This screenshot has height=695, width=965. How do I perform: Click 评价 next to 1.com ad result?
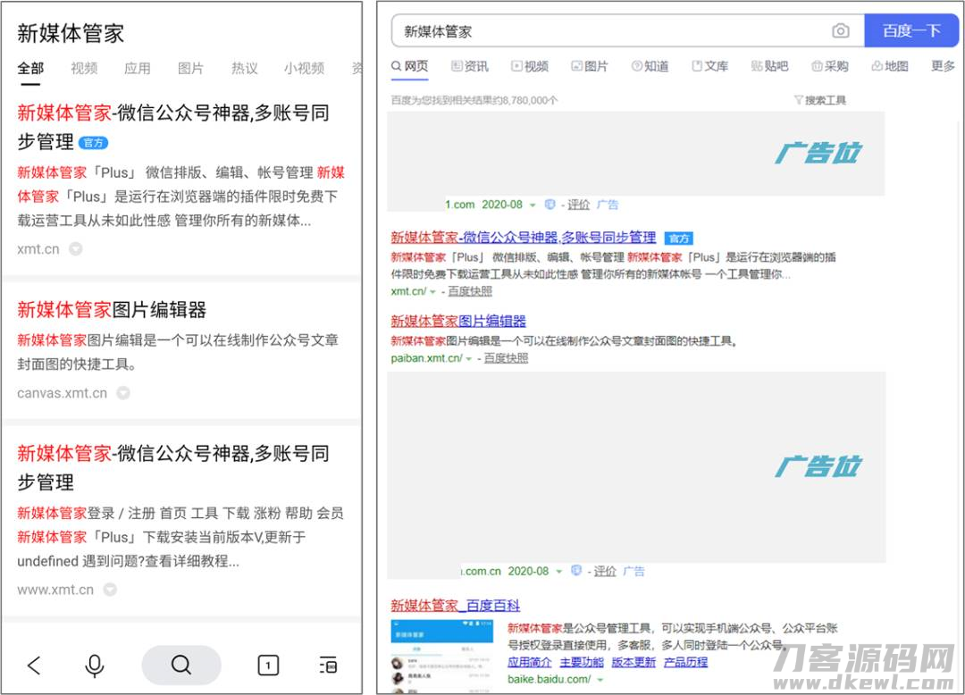tap(578, 205)
